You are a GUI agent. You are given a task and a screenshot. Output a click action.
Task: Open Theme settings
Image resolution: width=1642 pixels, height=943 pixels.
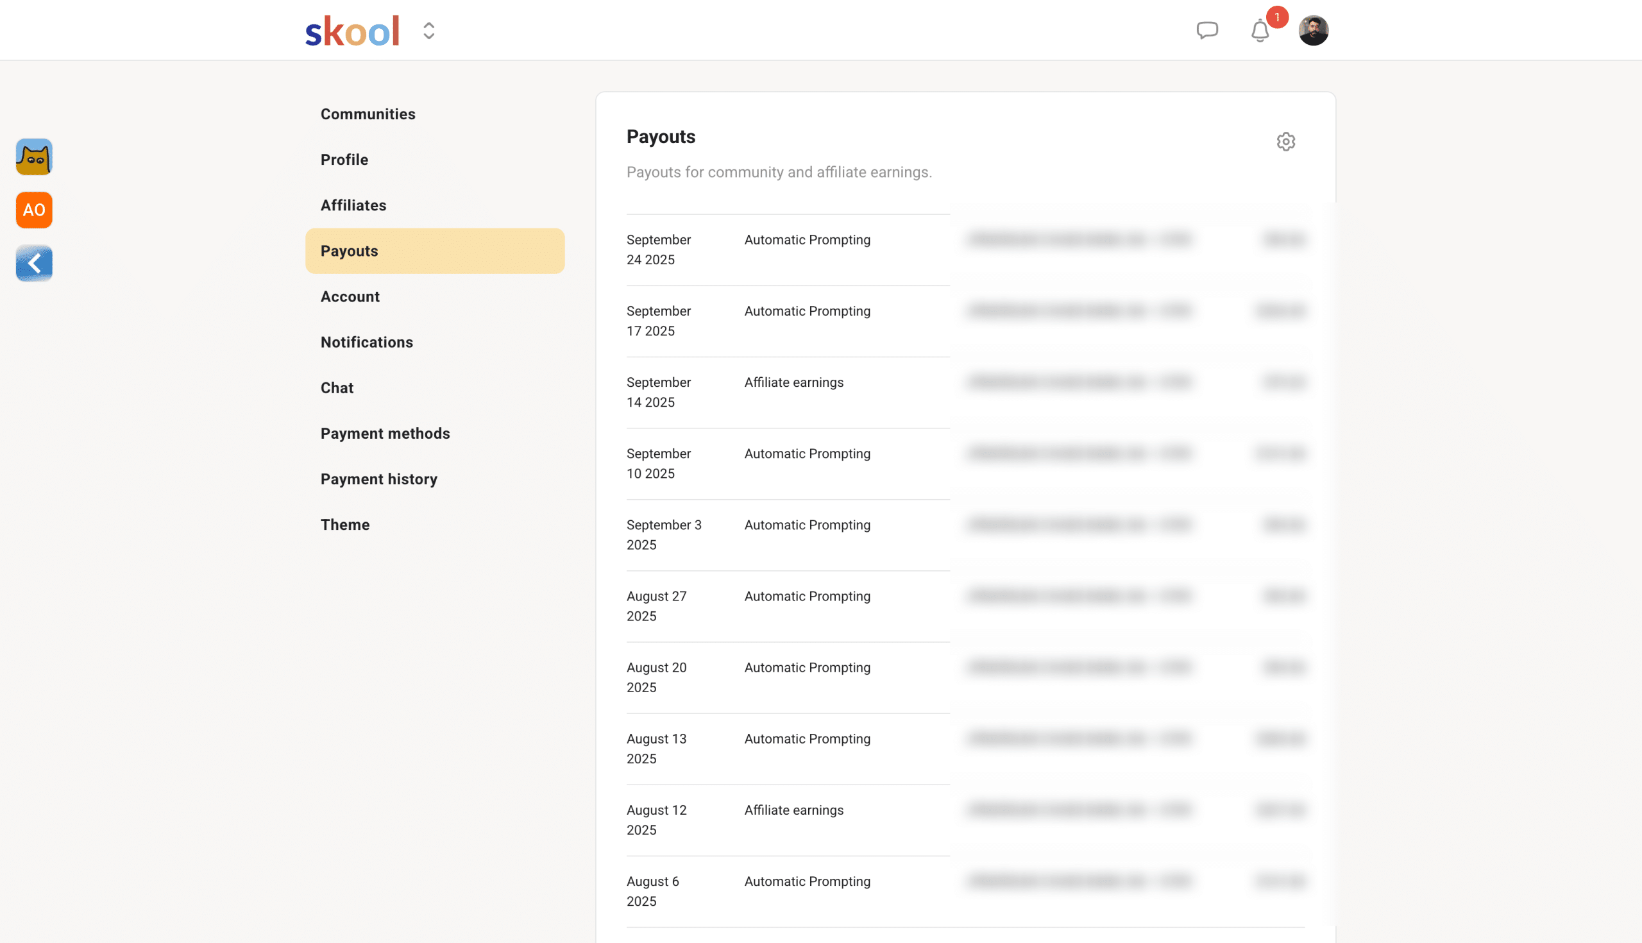(344, 525)
